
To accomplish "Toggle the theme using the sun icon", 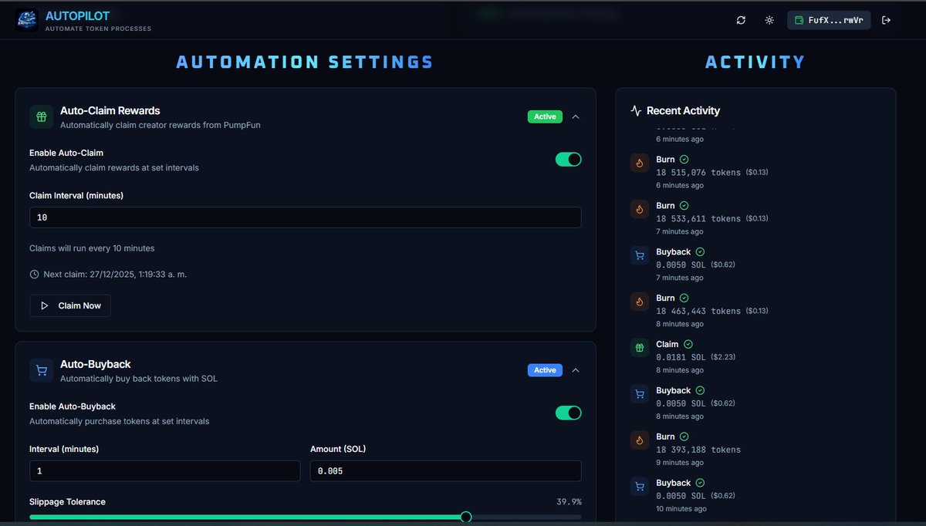I will tap(769, 20).
